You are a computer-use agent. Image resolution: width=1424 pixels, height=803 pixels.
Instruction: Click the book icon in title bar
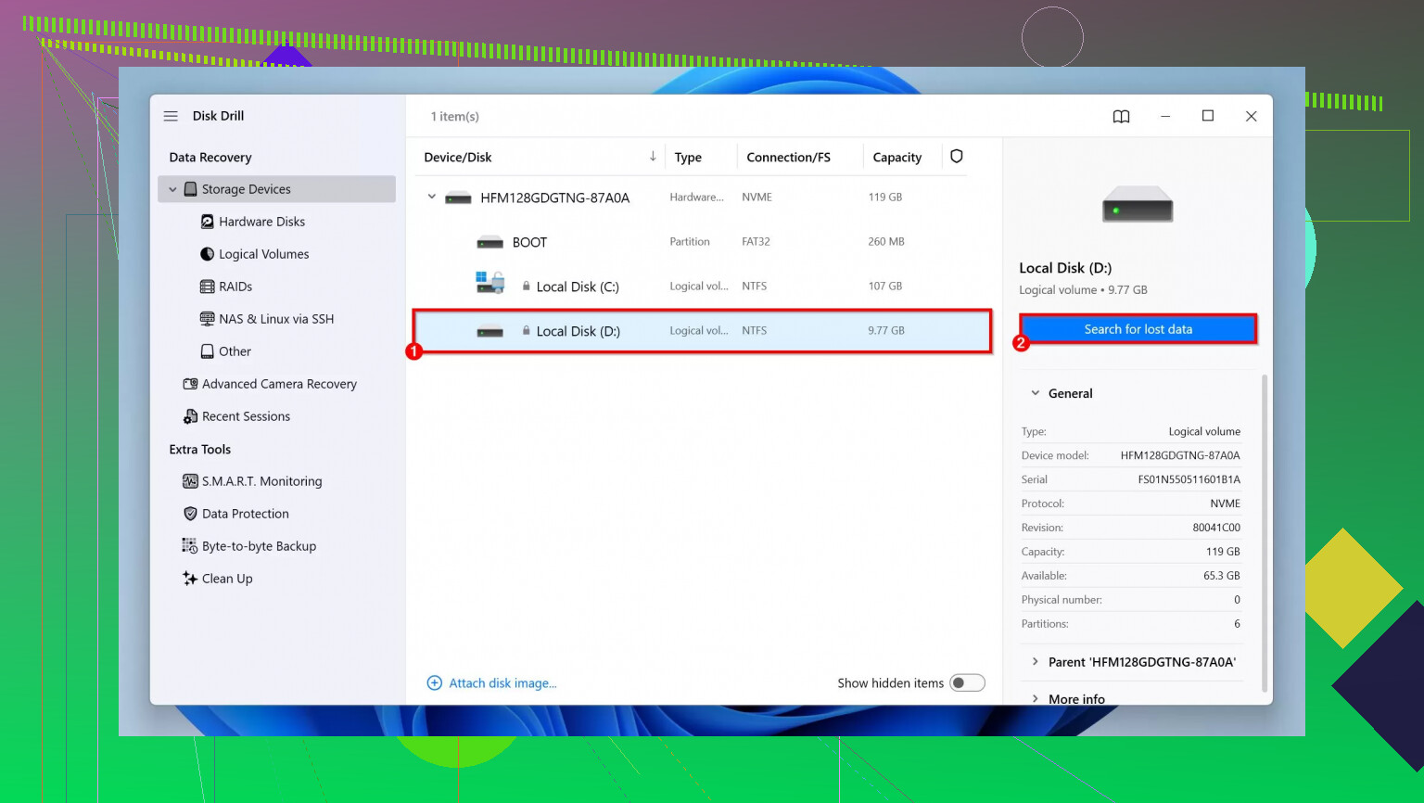[x=1121, y=116]
